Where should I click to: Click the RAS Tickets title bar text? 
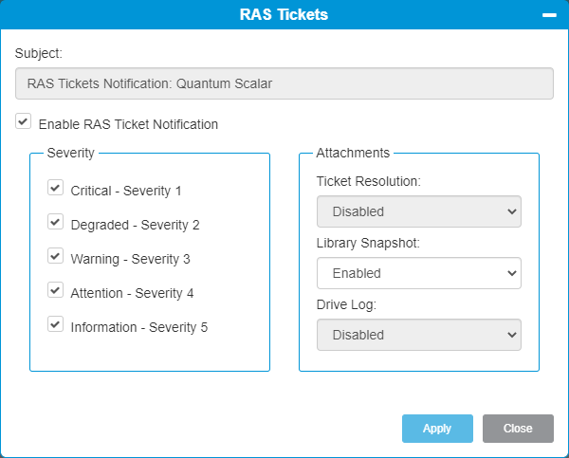pos(284,15)
